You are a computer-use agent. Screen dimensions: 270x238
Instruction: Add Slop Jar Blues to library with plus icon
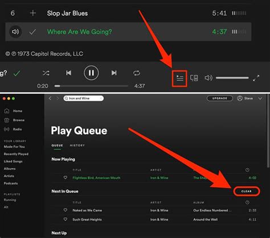[x=33, y=13]
